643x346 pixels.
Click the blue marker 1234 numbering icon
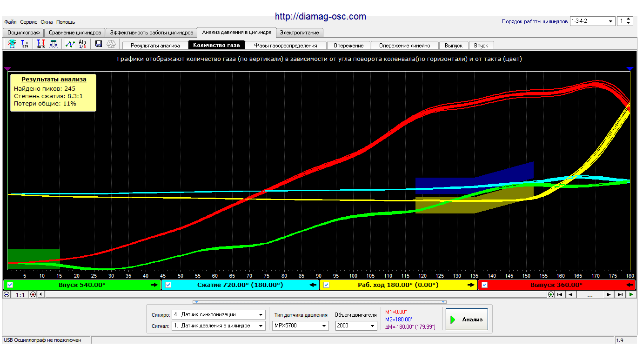(25, 44)
